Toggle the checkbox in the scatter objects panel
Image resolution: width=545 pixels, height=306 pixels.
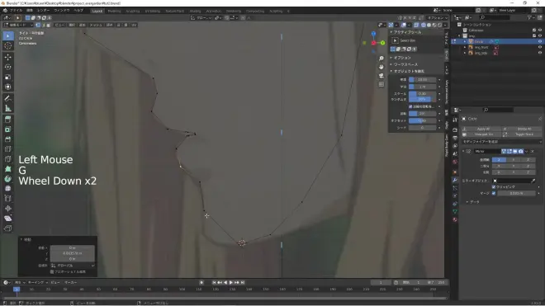(410, 106)
